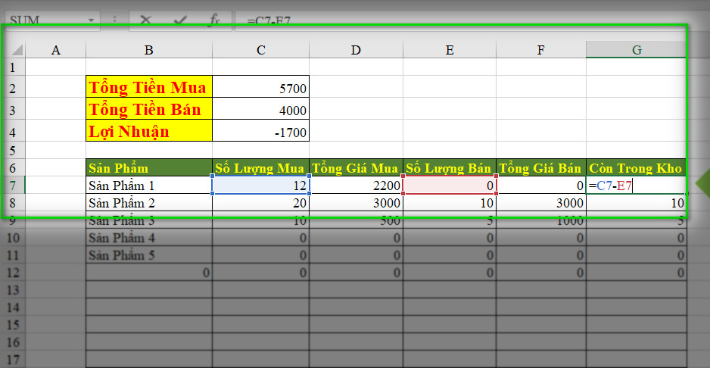Select row 13 header

coord(13,290)
